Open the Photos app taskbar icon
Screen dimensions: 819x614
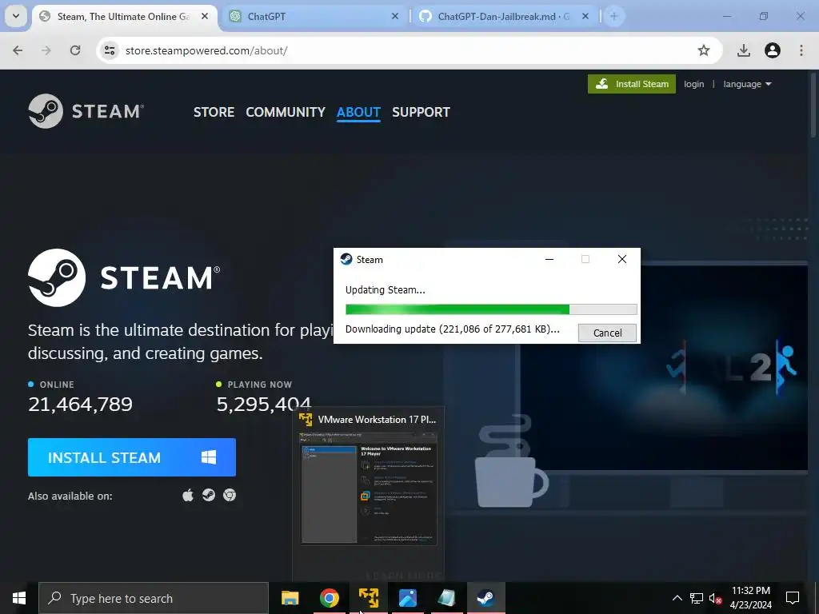click(407, 598)
